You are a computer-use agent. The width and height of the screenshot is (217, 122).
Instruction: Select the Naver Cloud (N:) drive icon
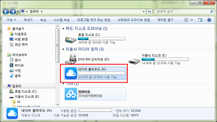coord(71,73)
